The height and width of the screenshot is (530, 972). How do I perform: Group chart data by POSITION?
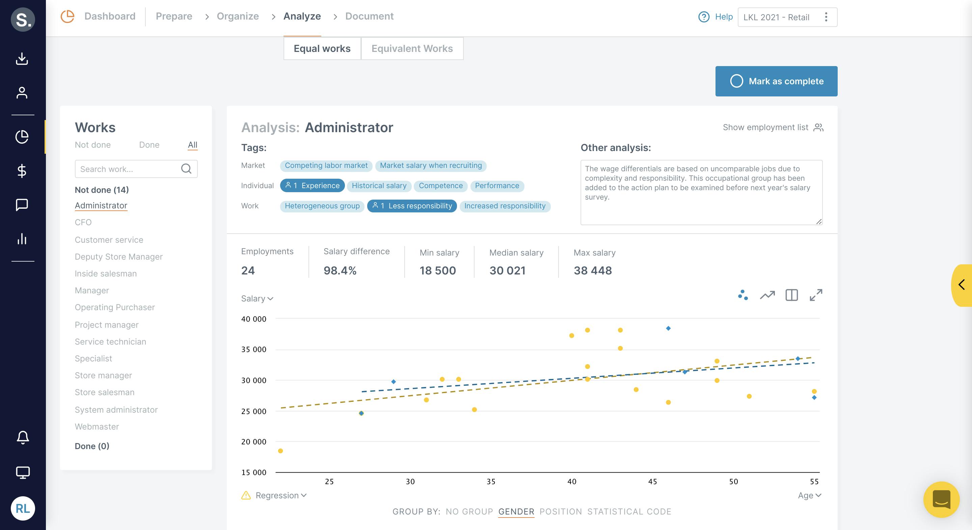(561, 511)
